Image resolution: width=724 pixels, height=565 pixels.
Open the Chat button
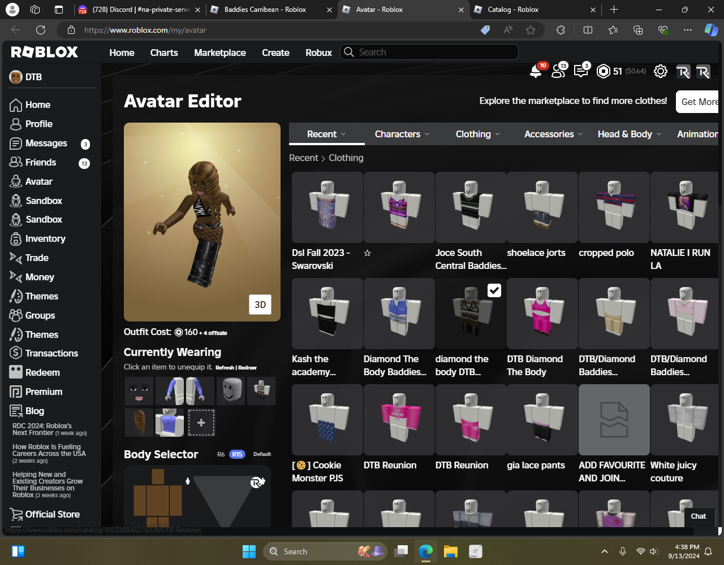pos(699,516)
